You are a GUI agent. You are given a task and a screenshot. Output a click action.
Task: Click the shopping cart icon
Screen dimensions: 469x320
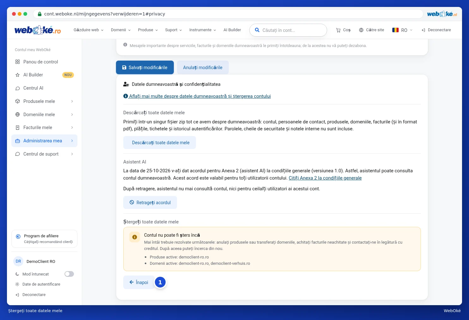click(x=338, y=30)
